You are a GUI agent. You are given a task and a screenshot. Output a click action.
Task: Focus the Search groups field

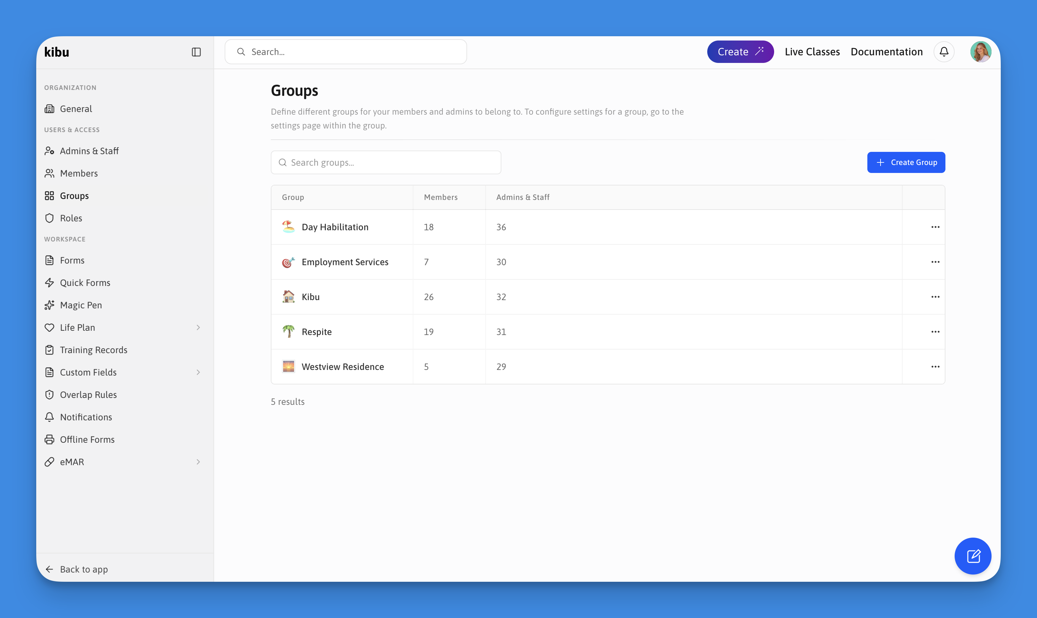[385, 162]
